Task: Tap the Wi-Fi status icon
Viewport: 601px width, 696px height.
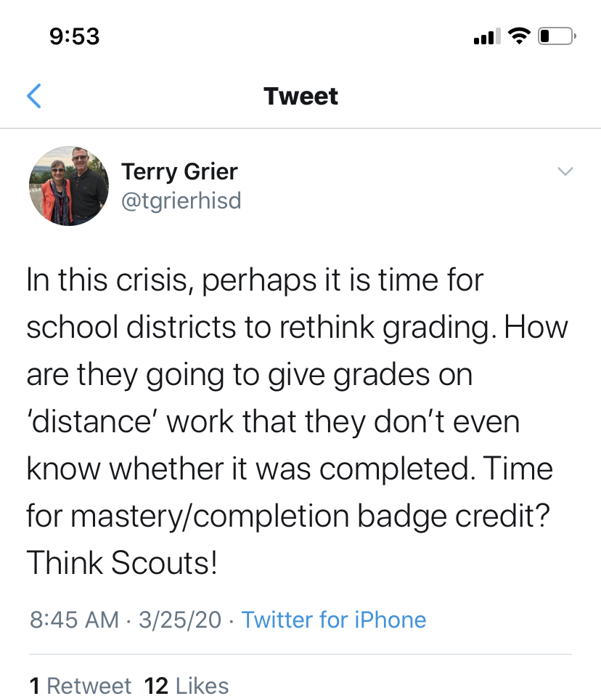Action: (x=518, y=36)
